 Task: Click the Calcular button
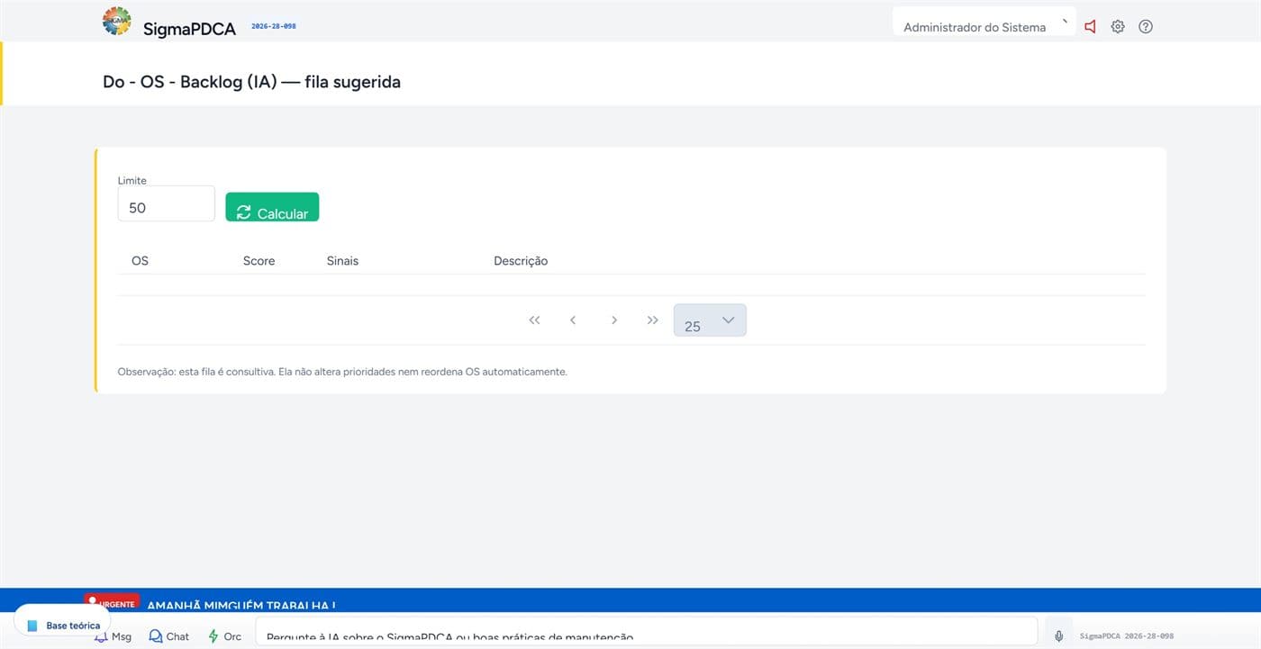pyautogui.click(x=272, y=207)
